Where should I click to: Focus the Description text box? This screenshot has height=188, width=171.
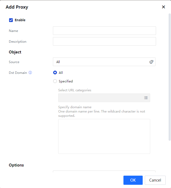tap(104, 41)
